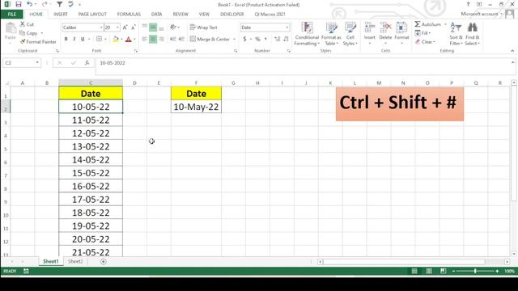Open Format as Table gallery
518x291 pixels.
pos(331,34)
